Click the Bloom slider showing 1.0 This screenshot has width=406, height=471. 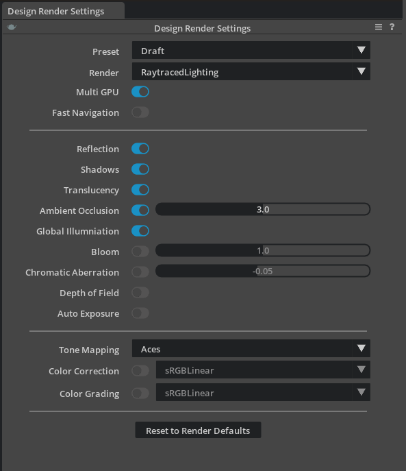coord(262,250)
